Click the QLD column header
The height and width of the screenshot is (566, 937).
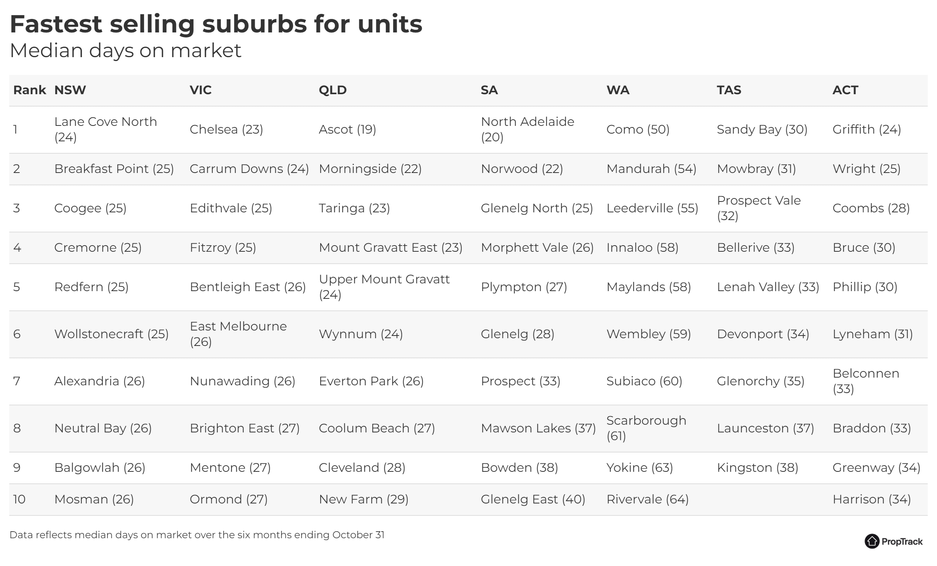[x=333, y=90]
